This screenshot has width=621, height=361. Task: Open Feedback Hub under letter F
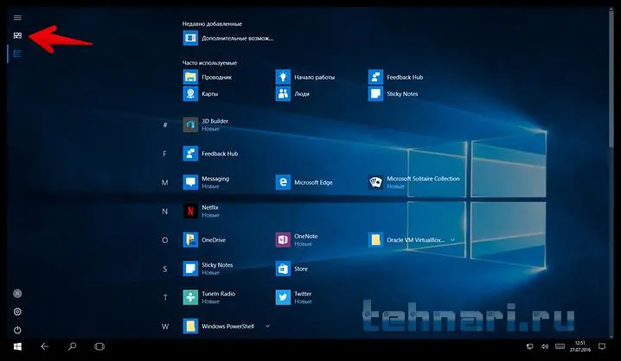click(x=210, y=154)
